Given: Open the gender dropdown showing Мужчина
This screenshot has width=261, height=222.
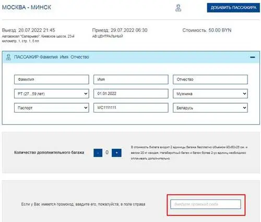Looking at the screenshot, I should pyautogui.click(x=210, y=94).
